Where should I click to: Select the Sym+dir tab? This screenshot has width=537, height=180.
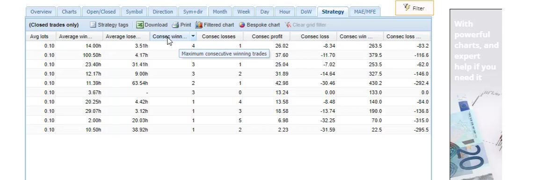pos(193,12)
